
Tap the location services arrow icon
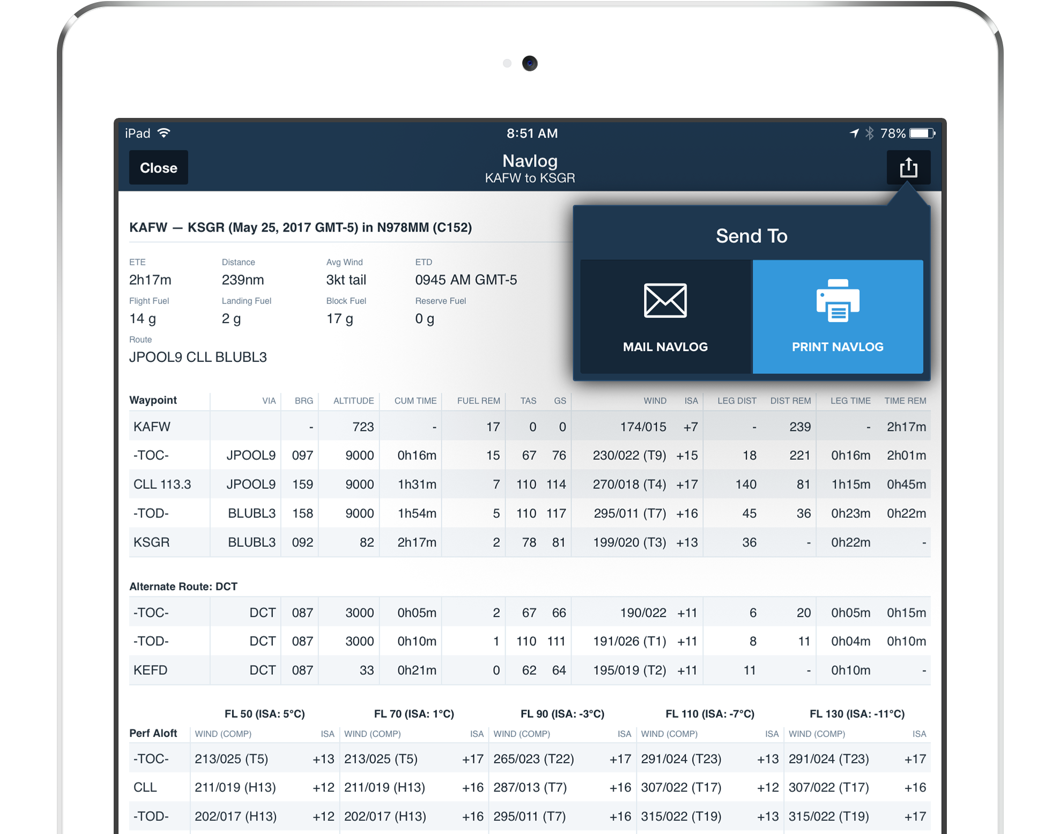tap(854, 133)
